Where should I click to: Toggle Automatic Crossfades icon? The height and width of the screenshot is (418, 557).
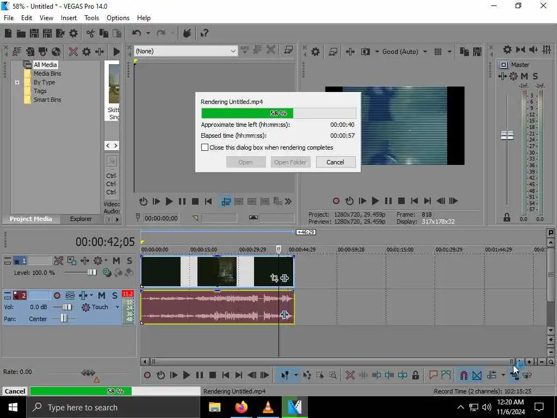click(x=476, y=375)
